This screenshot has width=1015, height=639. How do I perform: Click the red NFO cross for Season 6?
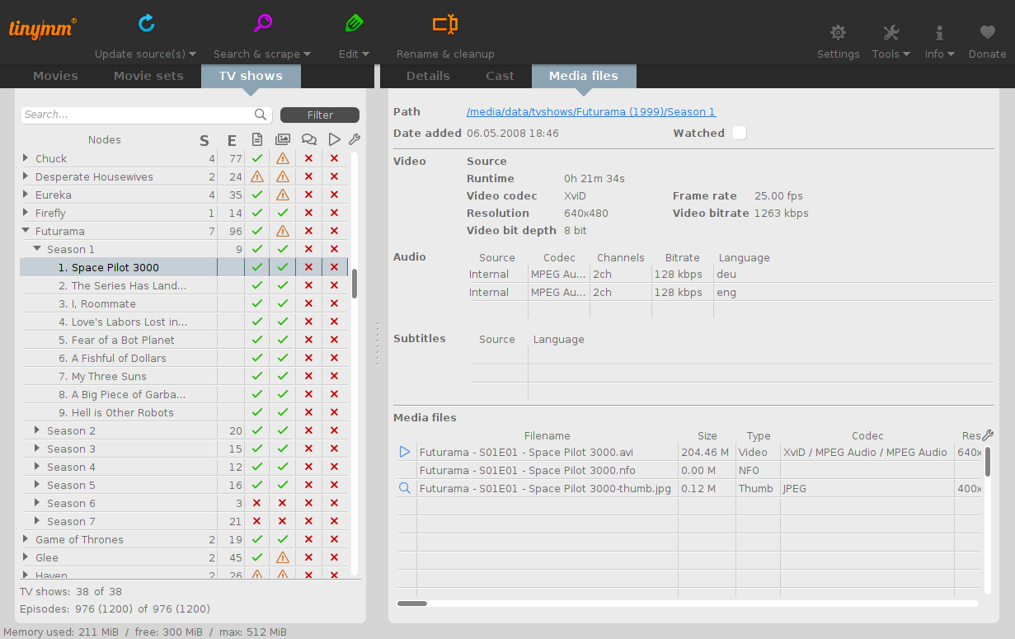257,503
